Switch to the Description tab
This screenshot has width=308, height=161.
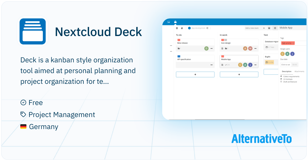coord(287,72)
